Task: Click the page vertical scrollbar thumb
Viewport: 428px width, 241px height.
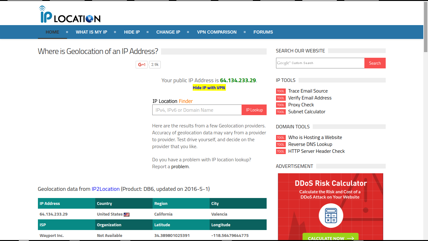Action: [425, 27]
